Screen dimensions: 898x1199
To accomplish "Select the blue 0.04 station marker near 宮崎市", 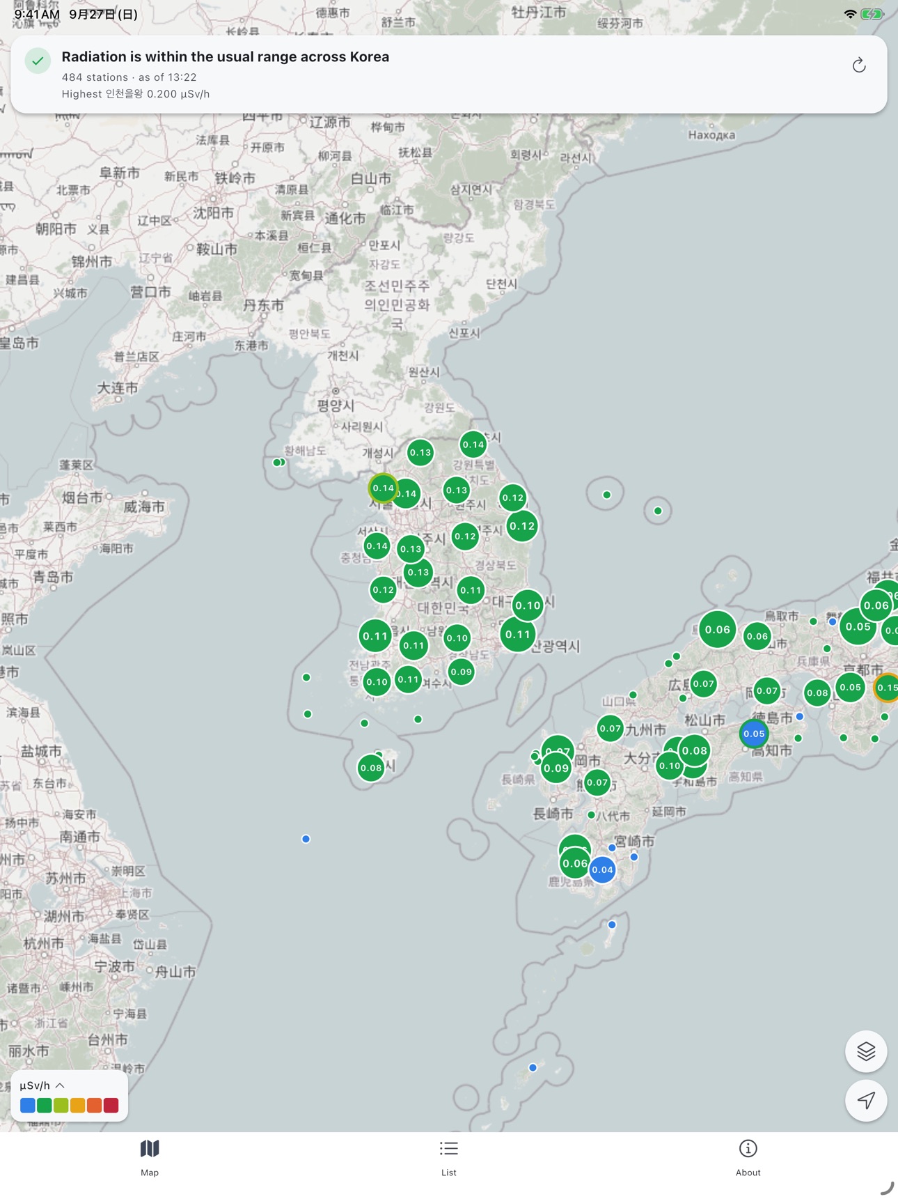I will (x=602, y=869).
